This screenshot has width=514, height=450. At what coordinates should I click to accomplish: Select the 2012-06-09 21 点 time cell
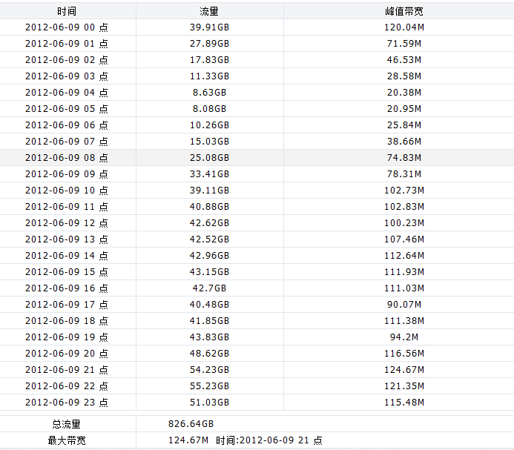[x=67, y=370]
